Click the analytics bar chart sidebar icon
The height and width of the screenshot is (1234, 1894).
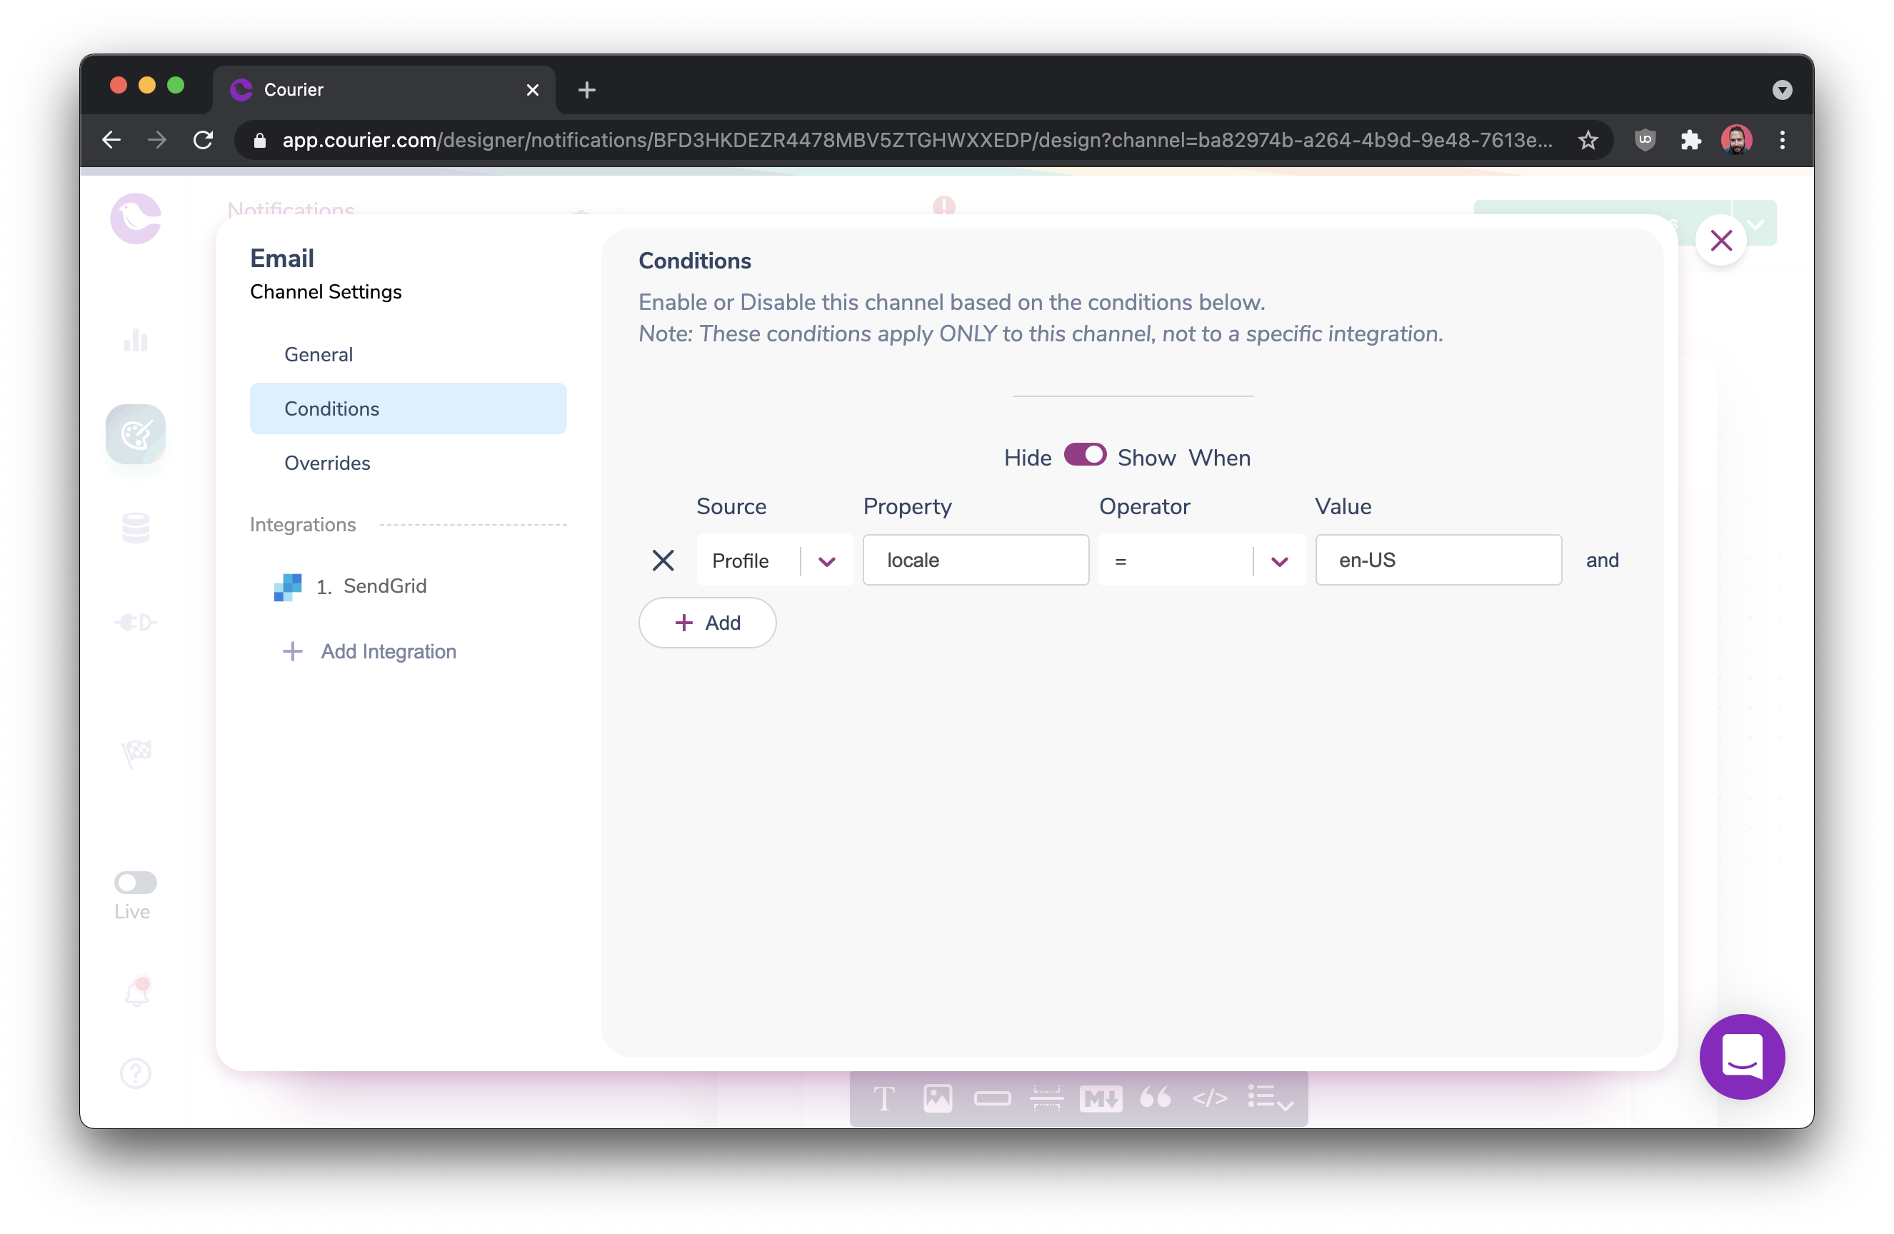(136, 341)
